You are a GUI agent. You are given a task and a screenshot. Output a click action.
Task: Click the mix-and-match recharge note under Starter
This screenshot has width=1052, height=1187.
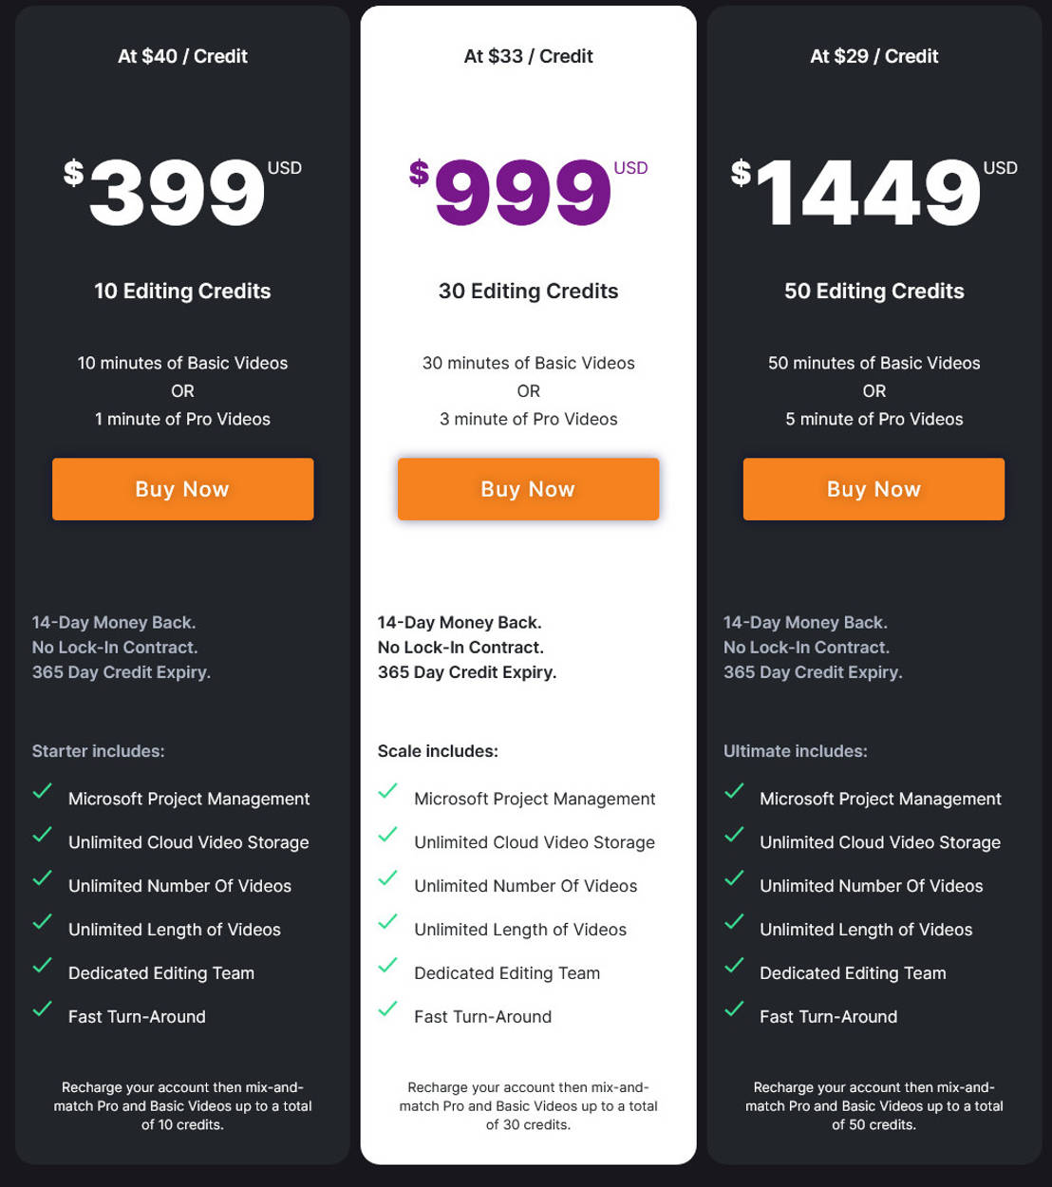(182, 1105)
